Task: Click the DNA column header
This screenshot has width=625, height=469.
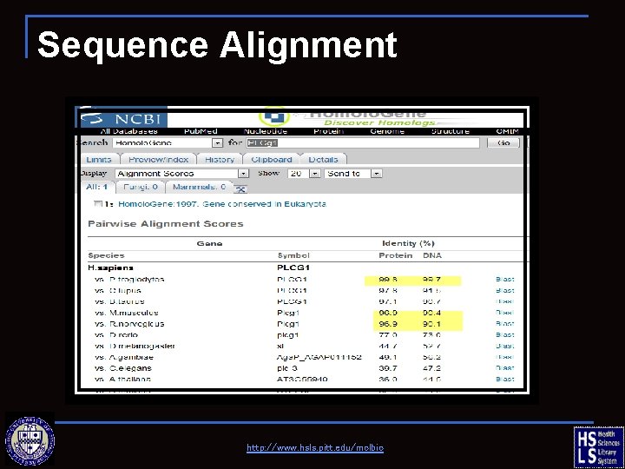Action: tap(432, 255)
